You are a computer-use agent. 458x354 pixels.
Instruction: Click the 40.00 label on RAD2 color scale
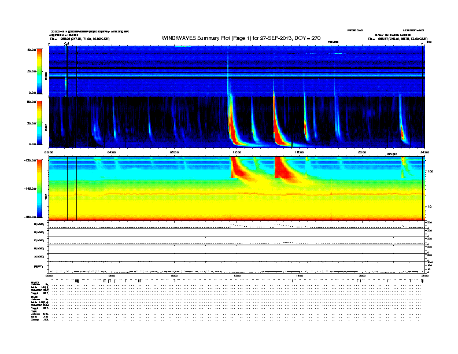pyautogui.click(x=32, y=50)
